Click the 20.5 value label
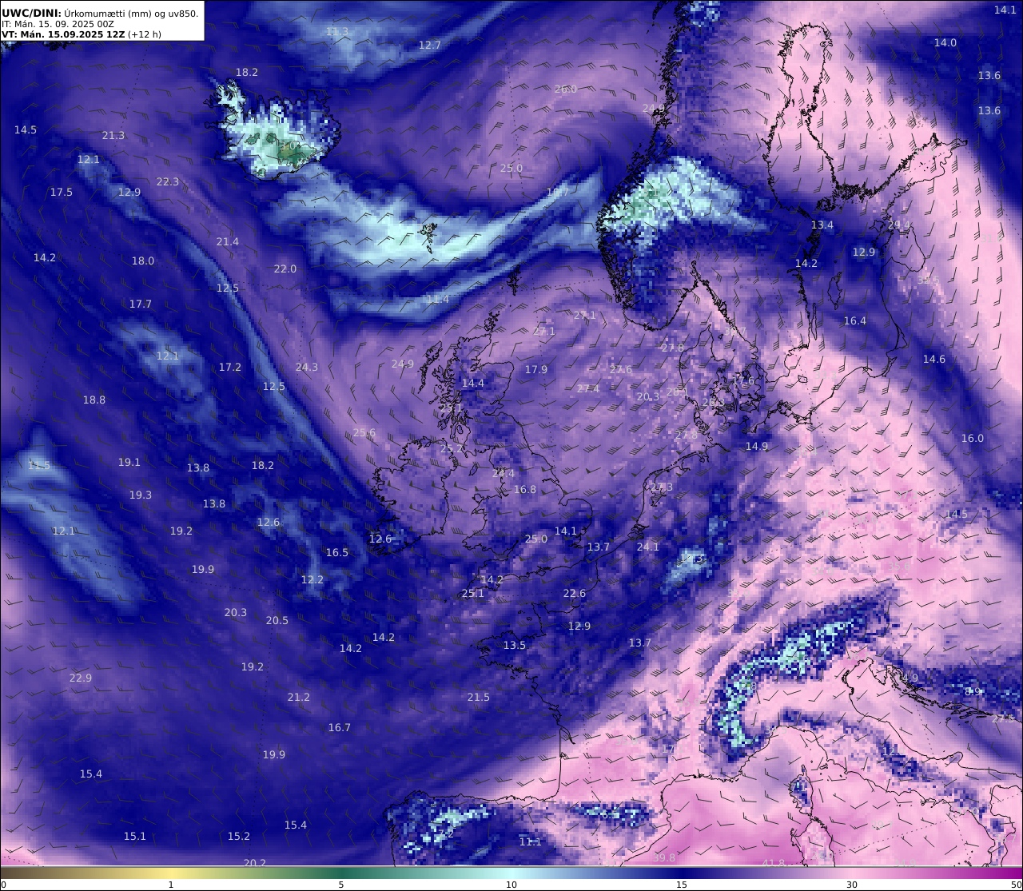The width and height of the screenshot is (1023, 891). [x=277, y=621]
